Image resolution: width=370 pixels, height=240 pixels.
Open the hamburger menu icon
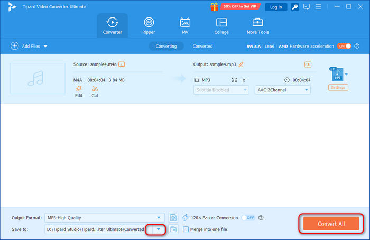pyautogui.click(x=319, y=6)
